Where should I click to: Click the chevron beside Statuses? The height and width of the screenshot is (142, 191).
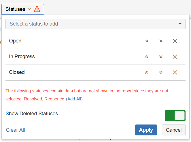point(29,9)
